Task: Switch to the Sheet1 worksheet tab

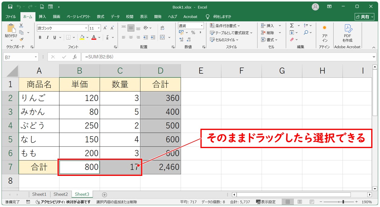Action: [39, 194]
